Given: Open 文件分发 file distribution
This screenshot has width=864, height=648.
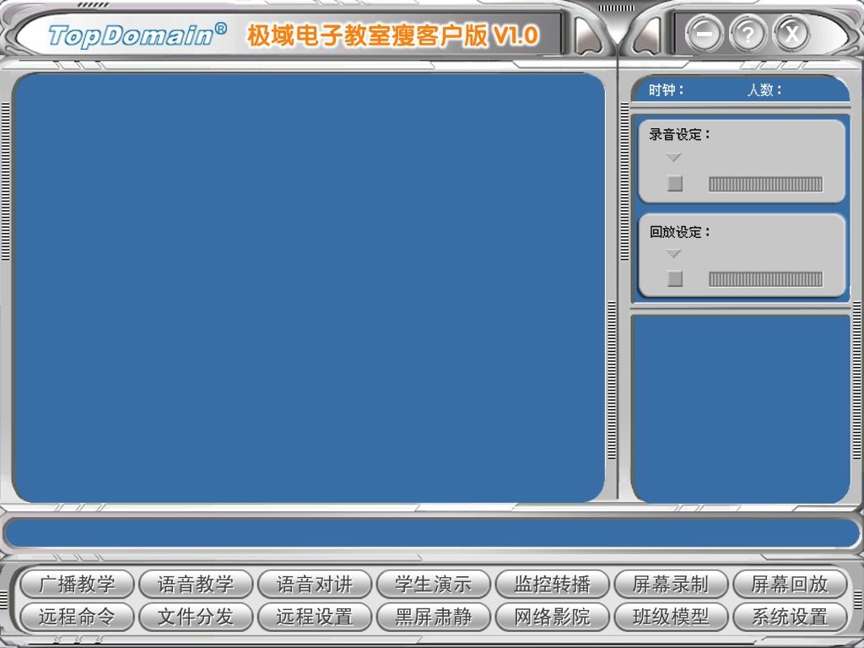Looking at the screenshot, I should pyautogui.click(x=196, y=616).
